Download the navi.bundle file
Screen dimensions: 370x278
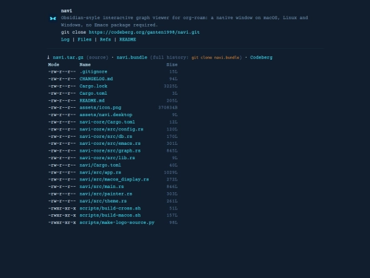132,58
